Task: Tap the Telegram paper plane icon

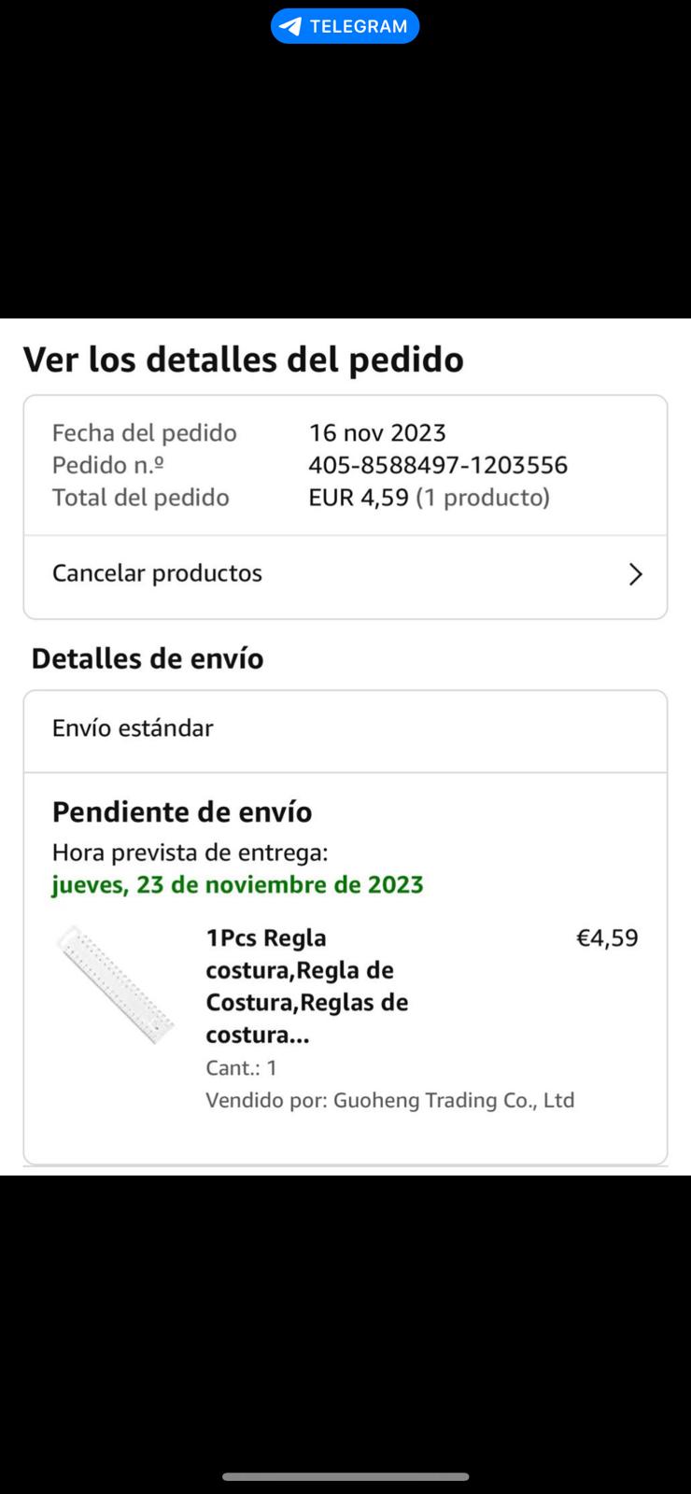Action: coord(290,26)
